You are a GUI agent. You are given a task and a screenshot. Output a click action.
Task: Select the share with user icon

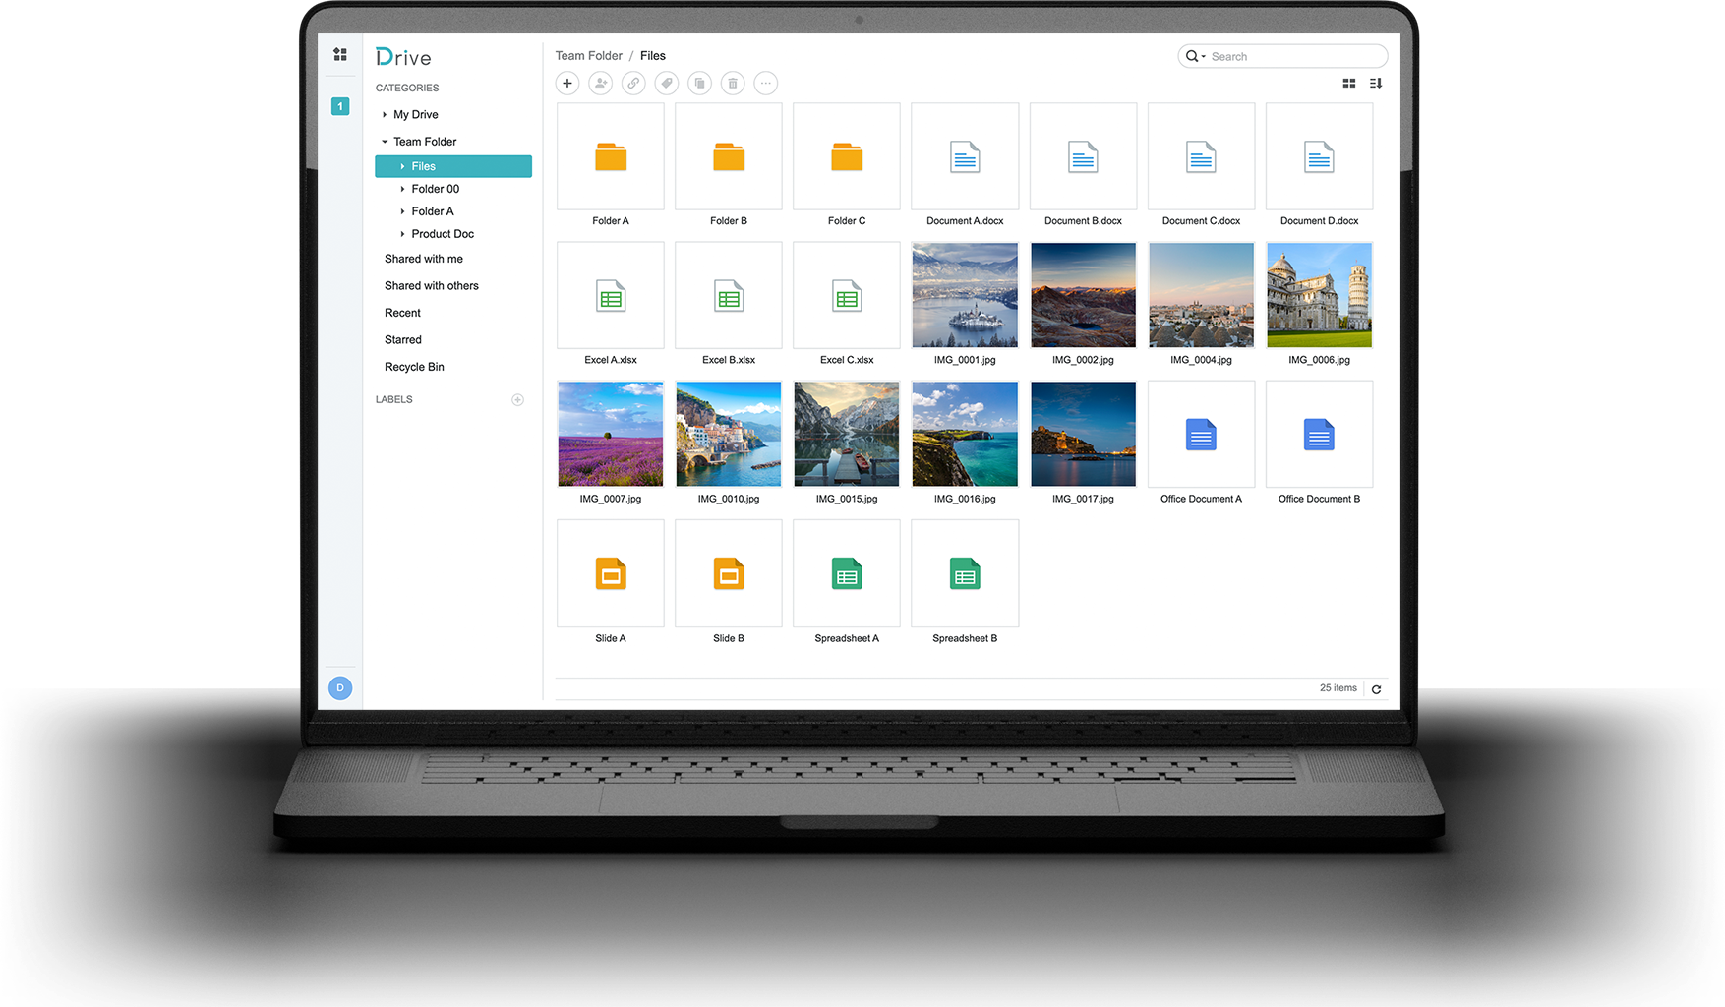click(x=600, y=83)
